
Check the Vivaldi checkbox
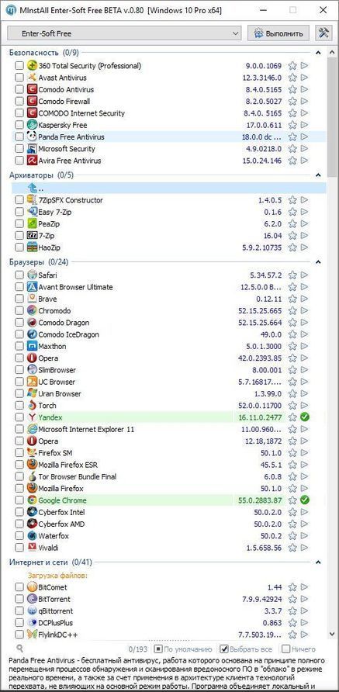tap(19, 548)
